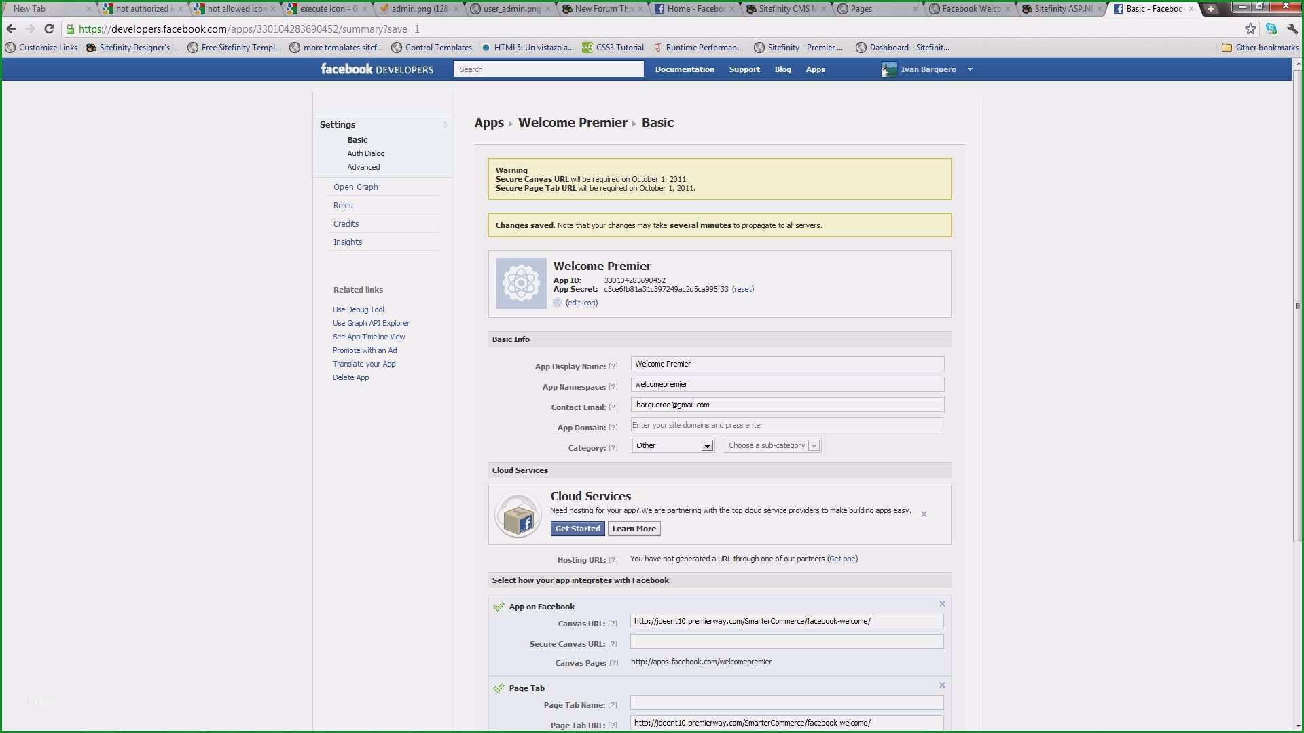This screenshot has width=1304, height=733.
Task: Toggle App on Facebook checkmark
Action: (x=499, y=606)
